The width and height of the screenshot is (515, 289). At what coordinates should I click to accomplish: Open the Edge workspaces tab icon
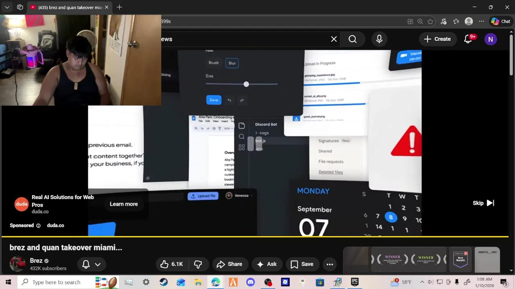(20, 7)
